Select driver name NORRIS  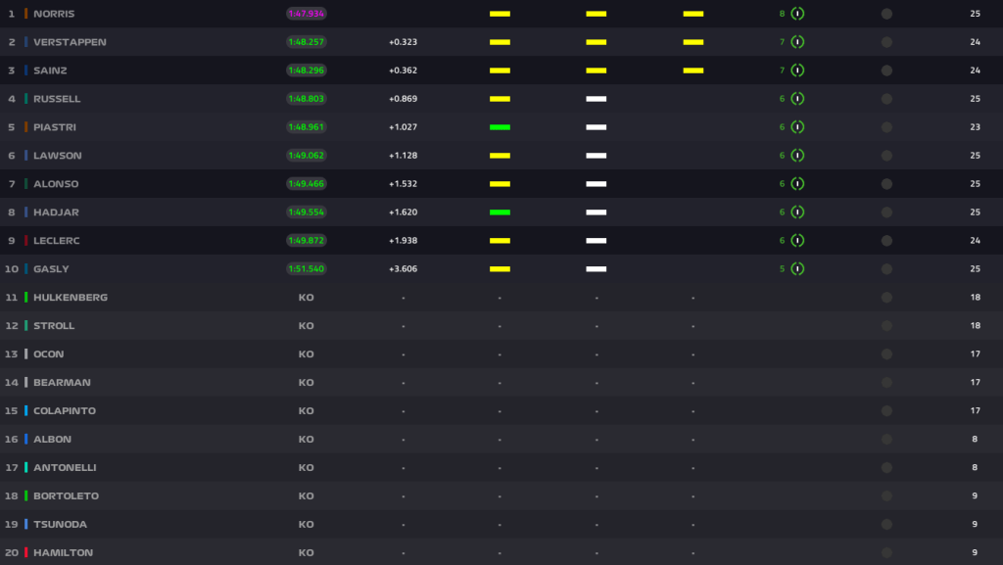click(54, 14)
